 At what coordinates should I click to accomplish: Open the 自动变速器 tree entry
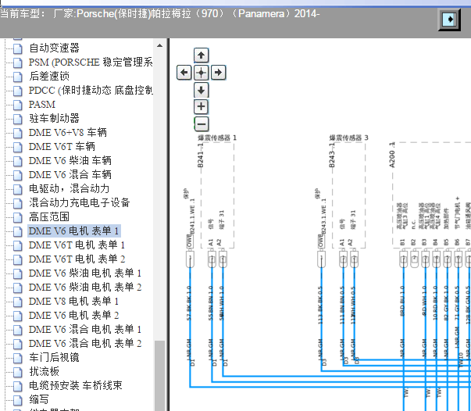(54, 48)
